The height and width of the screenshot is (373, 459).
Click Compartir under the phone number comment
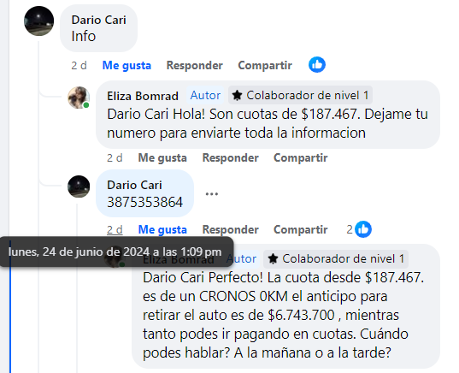[x=301, y=229]
